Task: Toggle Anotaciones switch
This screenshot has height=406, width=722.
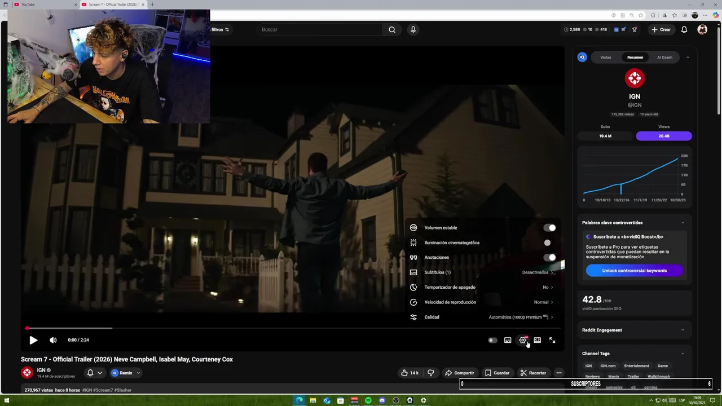Action: click(549, 257)
